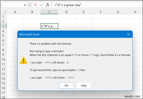Click in the formula bar text
Image resolution: width=143 pixels, height=99 pixels.
tap(68, 5)
